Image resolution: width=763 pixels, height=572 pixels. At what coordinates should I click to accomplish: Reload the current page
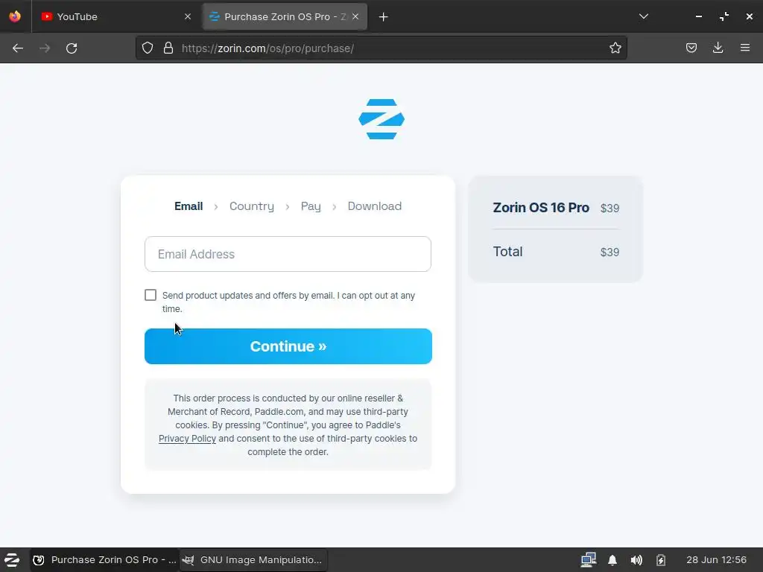click(x=72, y=48)
